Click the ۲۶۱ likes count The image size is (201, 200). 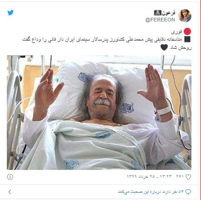click(x=180, y=176)
